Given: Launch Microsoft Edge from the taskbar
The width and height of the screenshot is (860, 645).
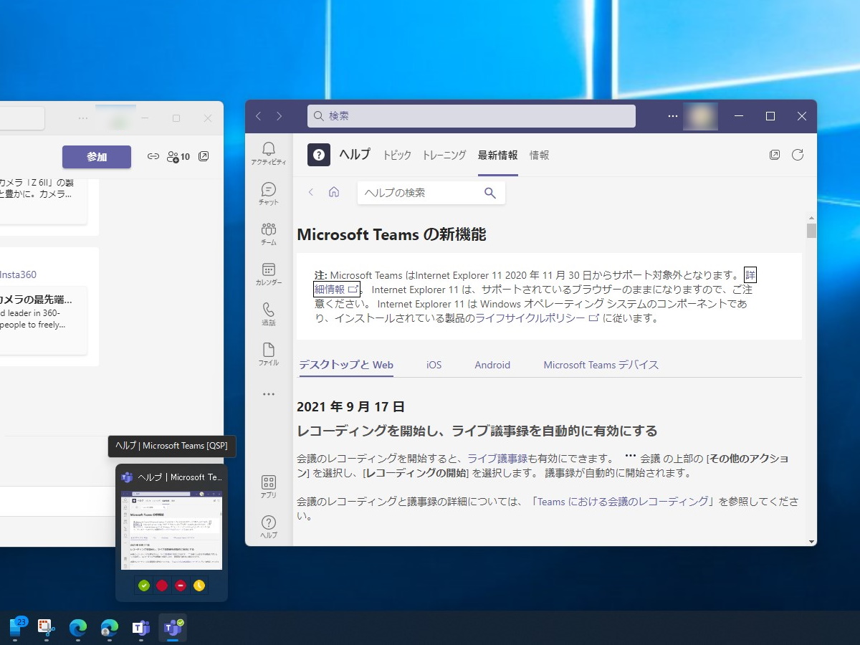Looking at the screenshot, I should tap(77, 628).
